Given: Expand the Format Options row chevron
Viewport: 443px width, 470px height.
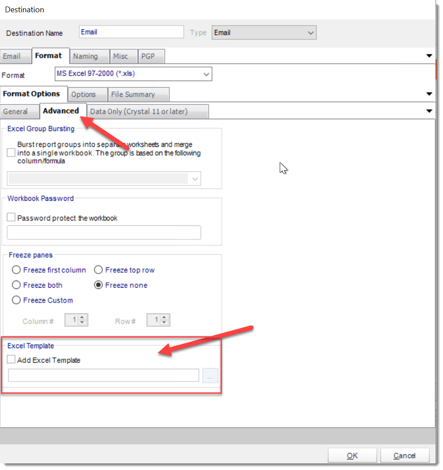Looking at the screenshot, I should pos(429,93).
